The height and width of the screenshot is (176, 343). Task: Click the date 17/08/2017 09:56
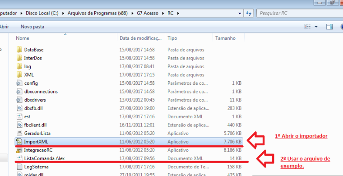pos(137,158)
